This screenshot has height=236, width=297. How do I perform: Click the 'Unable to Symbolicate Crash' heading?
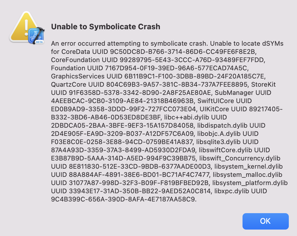pos(105,27)
